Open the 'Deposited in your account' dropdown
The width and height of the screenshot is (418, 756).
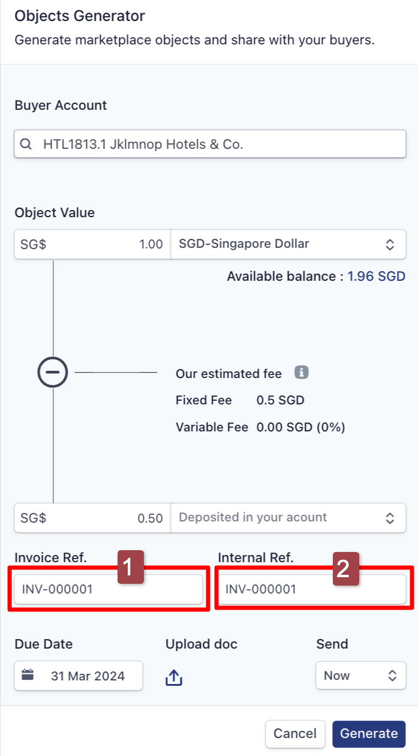point(288,518)
